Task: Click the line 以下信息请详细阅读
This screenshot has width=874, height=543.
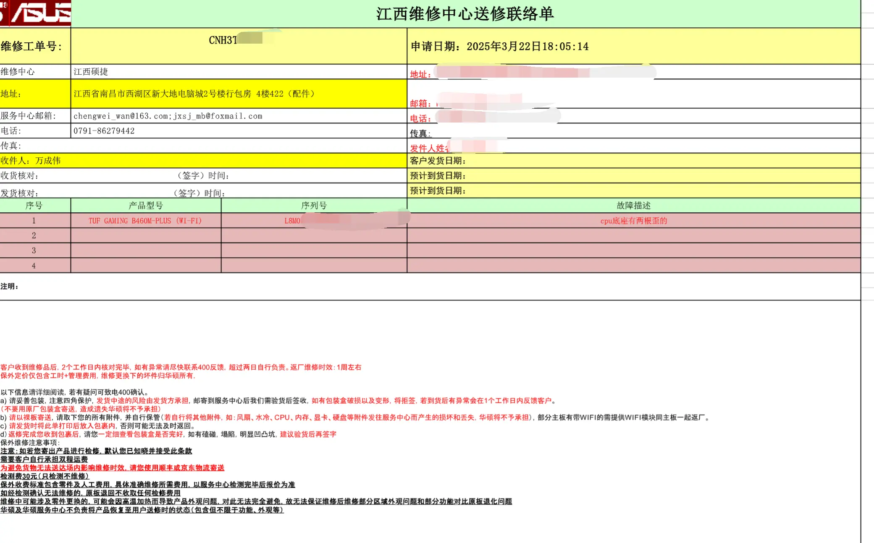Action: (75, 392)
